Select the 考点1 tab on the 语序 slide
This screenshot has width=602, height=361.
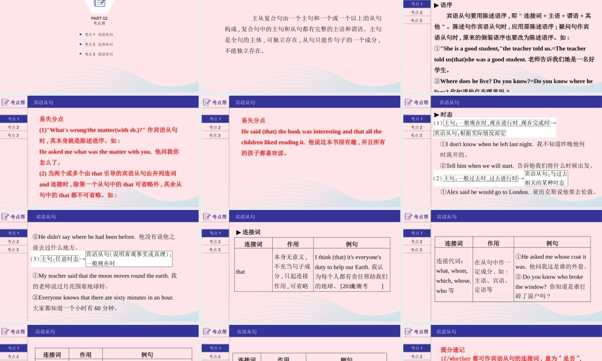pyautogui.click(x=417, y=4)
